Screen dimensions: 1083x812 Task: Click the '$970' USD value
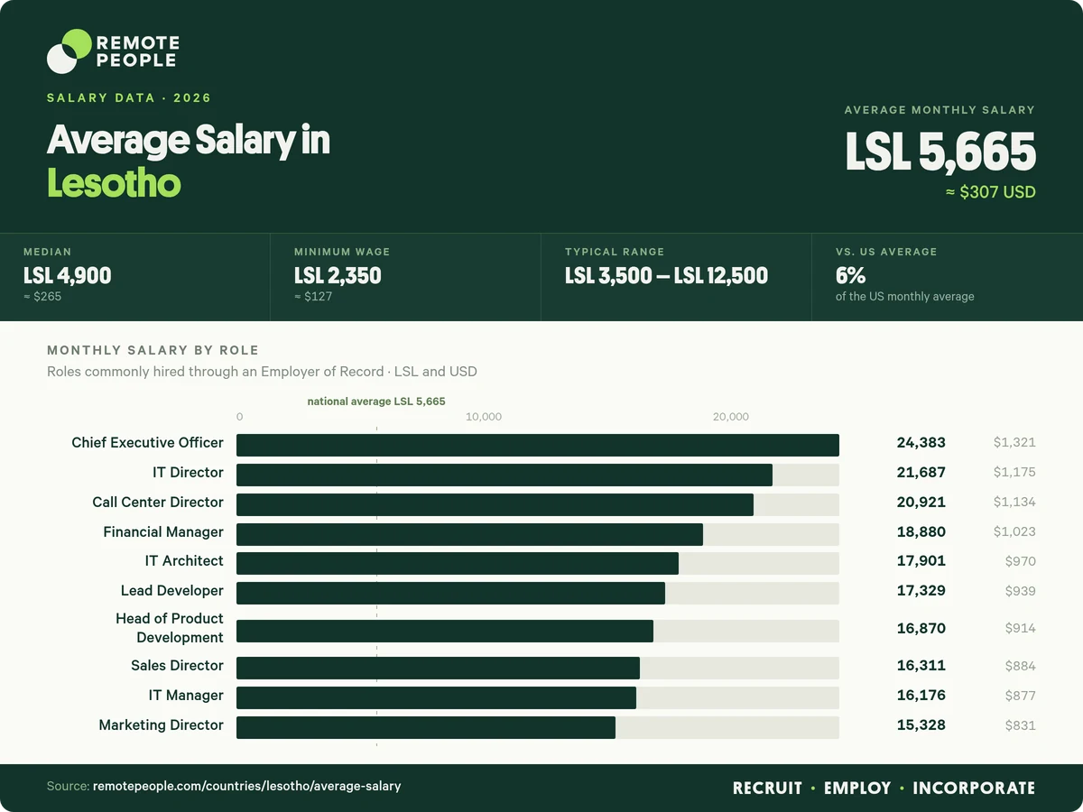pos(1020,561)
